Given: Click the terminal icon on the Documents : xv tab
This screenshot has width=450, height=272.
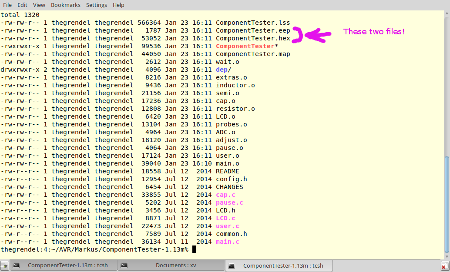Looking at the screenshot, I should click(x=124, y=265).
